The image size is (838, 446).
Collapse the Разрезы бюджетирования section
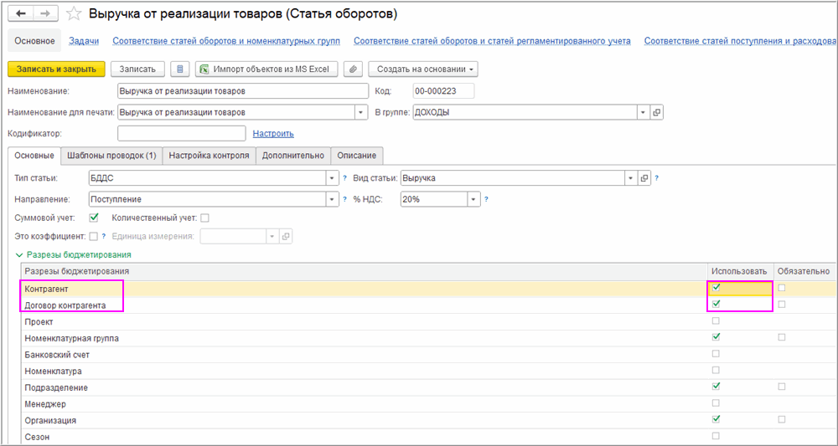pos(19,254)
